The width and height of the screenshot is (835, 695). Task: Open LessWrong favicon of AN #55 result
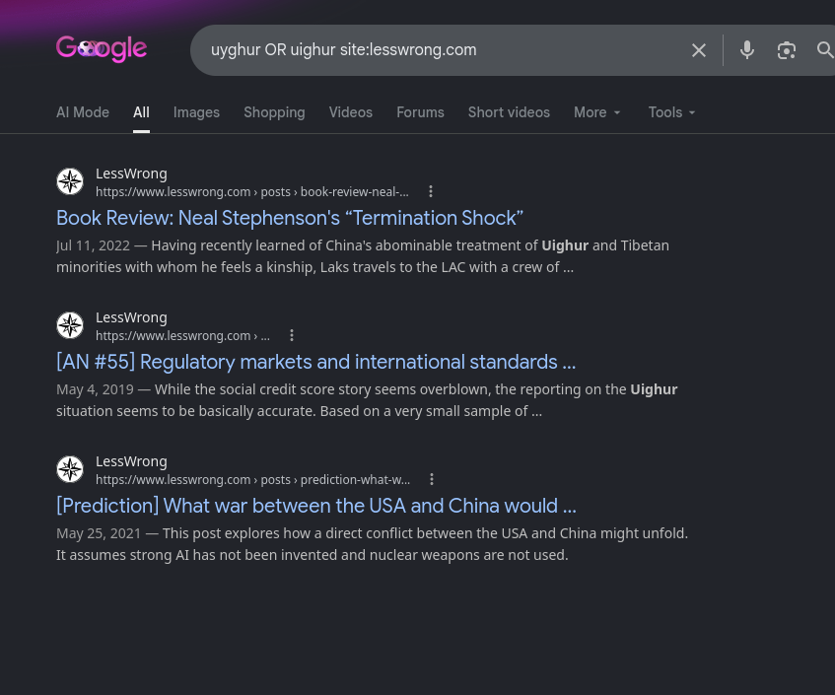coord(70,325)
